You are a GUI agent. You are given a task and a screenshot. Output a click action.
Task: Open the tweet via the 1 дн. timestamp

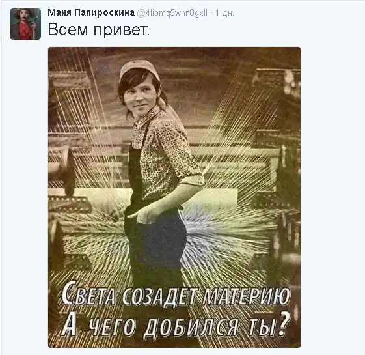tap(224, 13)
